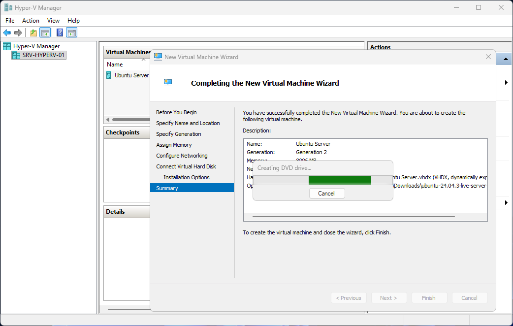Open Help via the question mark icon
Viewport: 513px width, 326px height.
pos(60,33)
